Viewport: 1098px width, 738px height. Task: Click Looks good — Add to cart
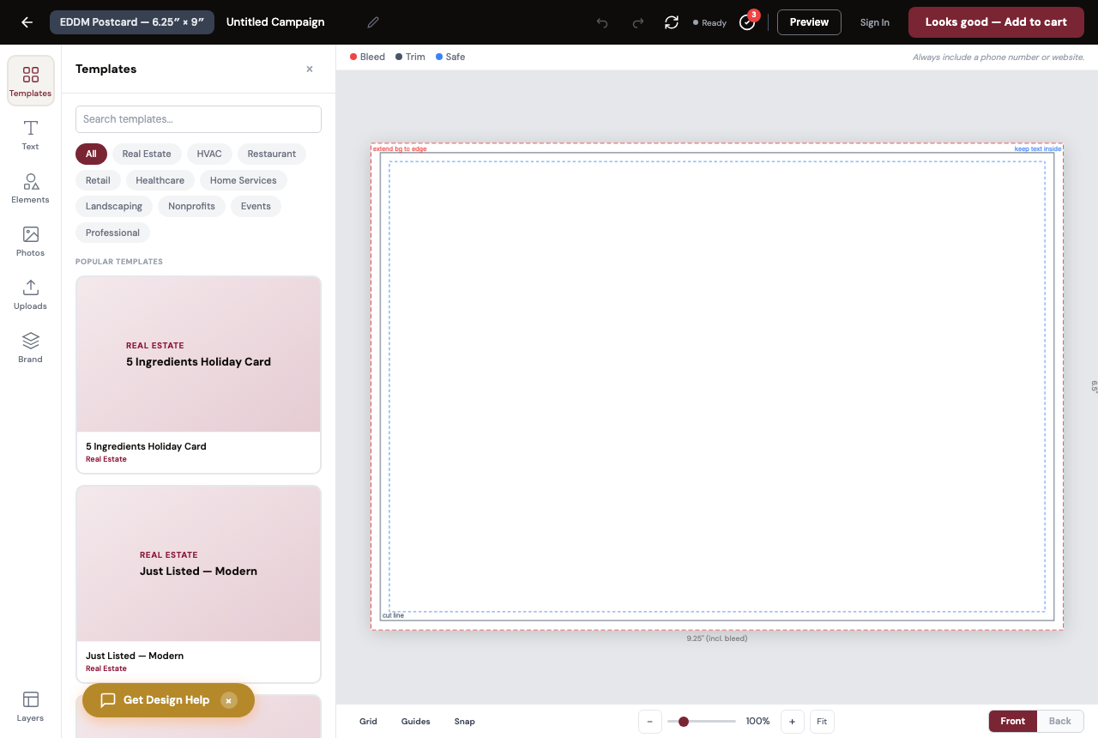(996, 22)
